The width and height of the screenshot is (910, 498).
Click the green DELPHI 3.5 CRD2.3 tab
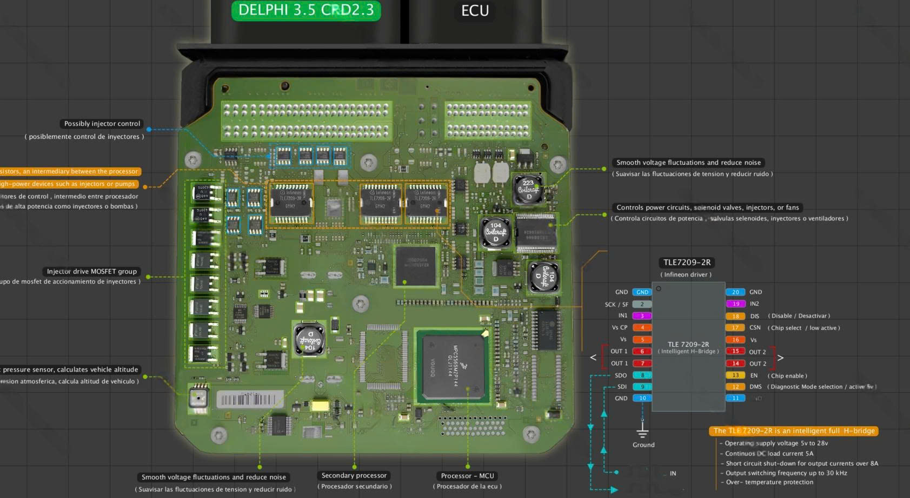(306, 11)
